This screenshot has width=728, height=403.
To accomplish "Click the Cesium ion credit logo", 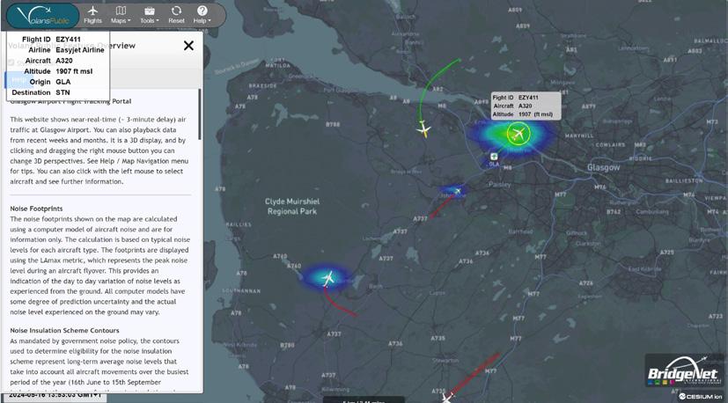I will pos(702,396).
